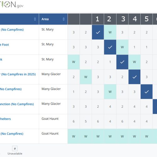Viewport: 157px width, 157px height.
Task: Click checkmark cell under day 5
Action: pos(147,92)
